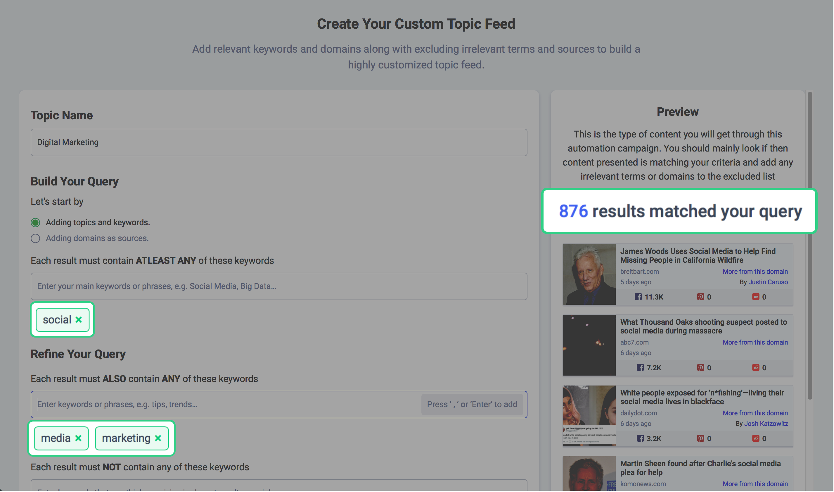
Task: Click Pinterest icon on Thousand Oaks article
Action: 700,368
